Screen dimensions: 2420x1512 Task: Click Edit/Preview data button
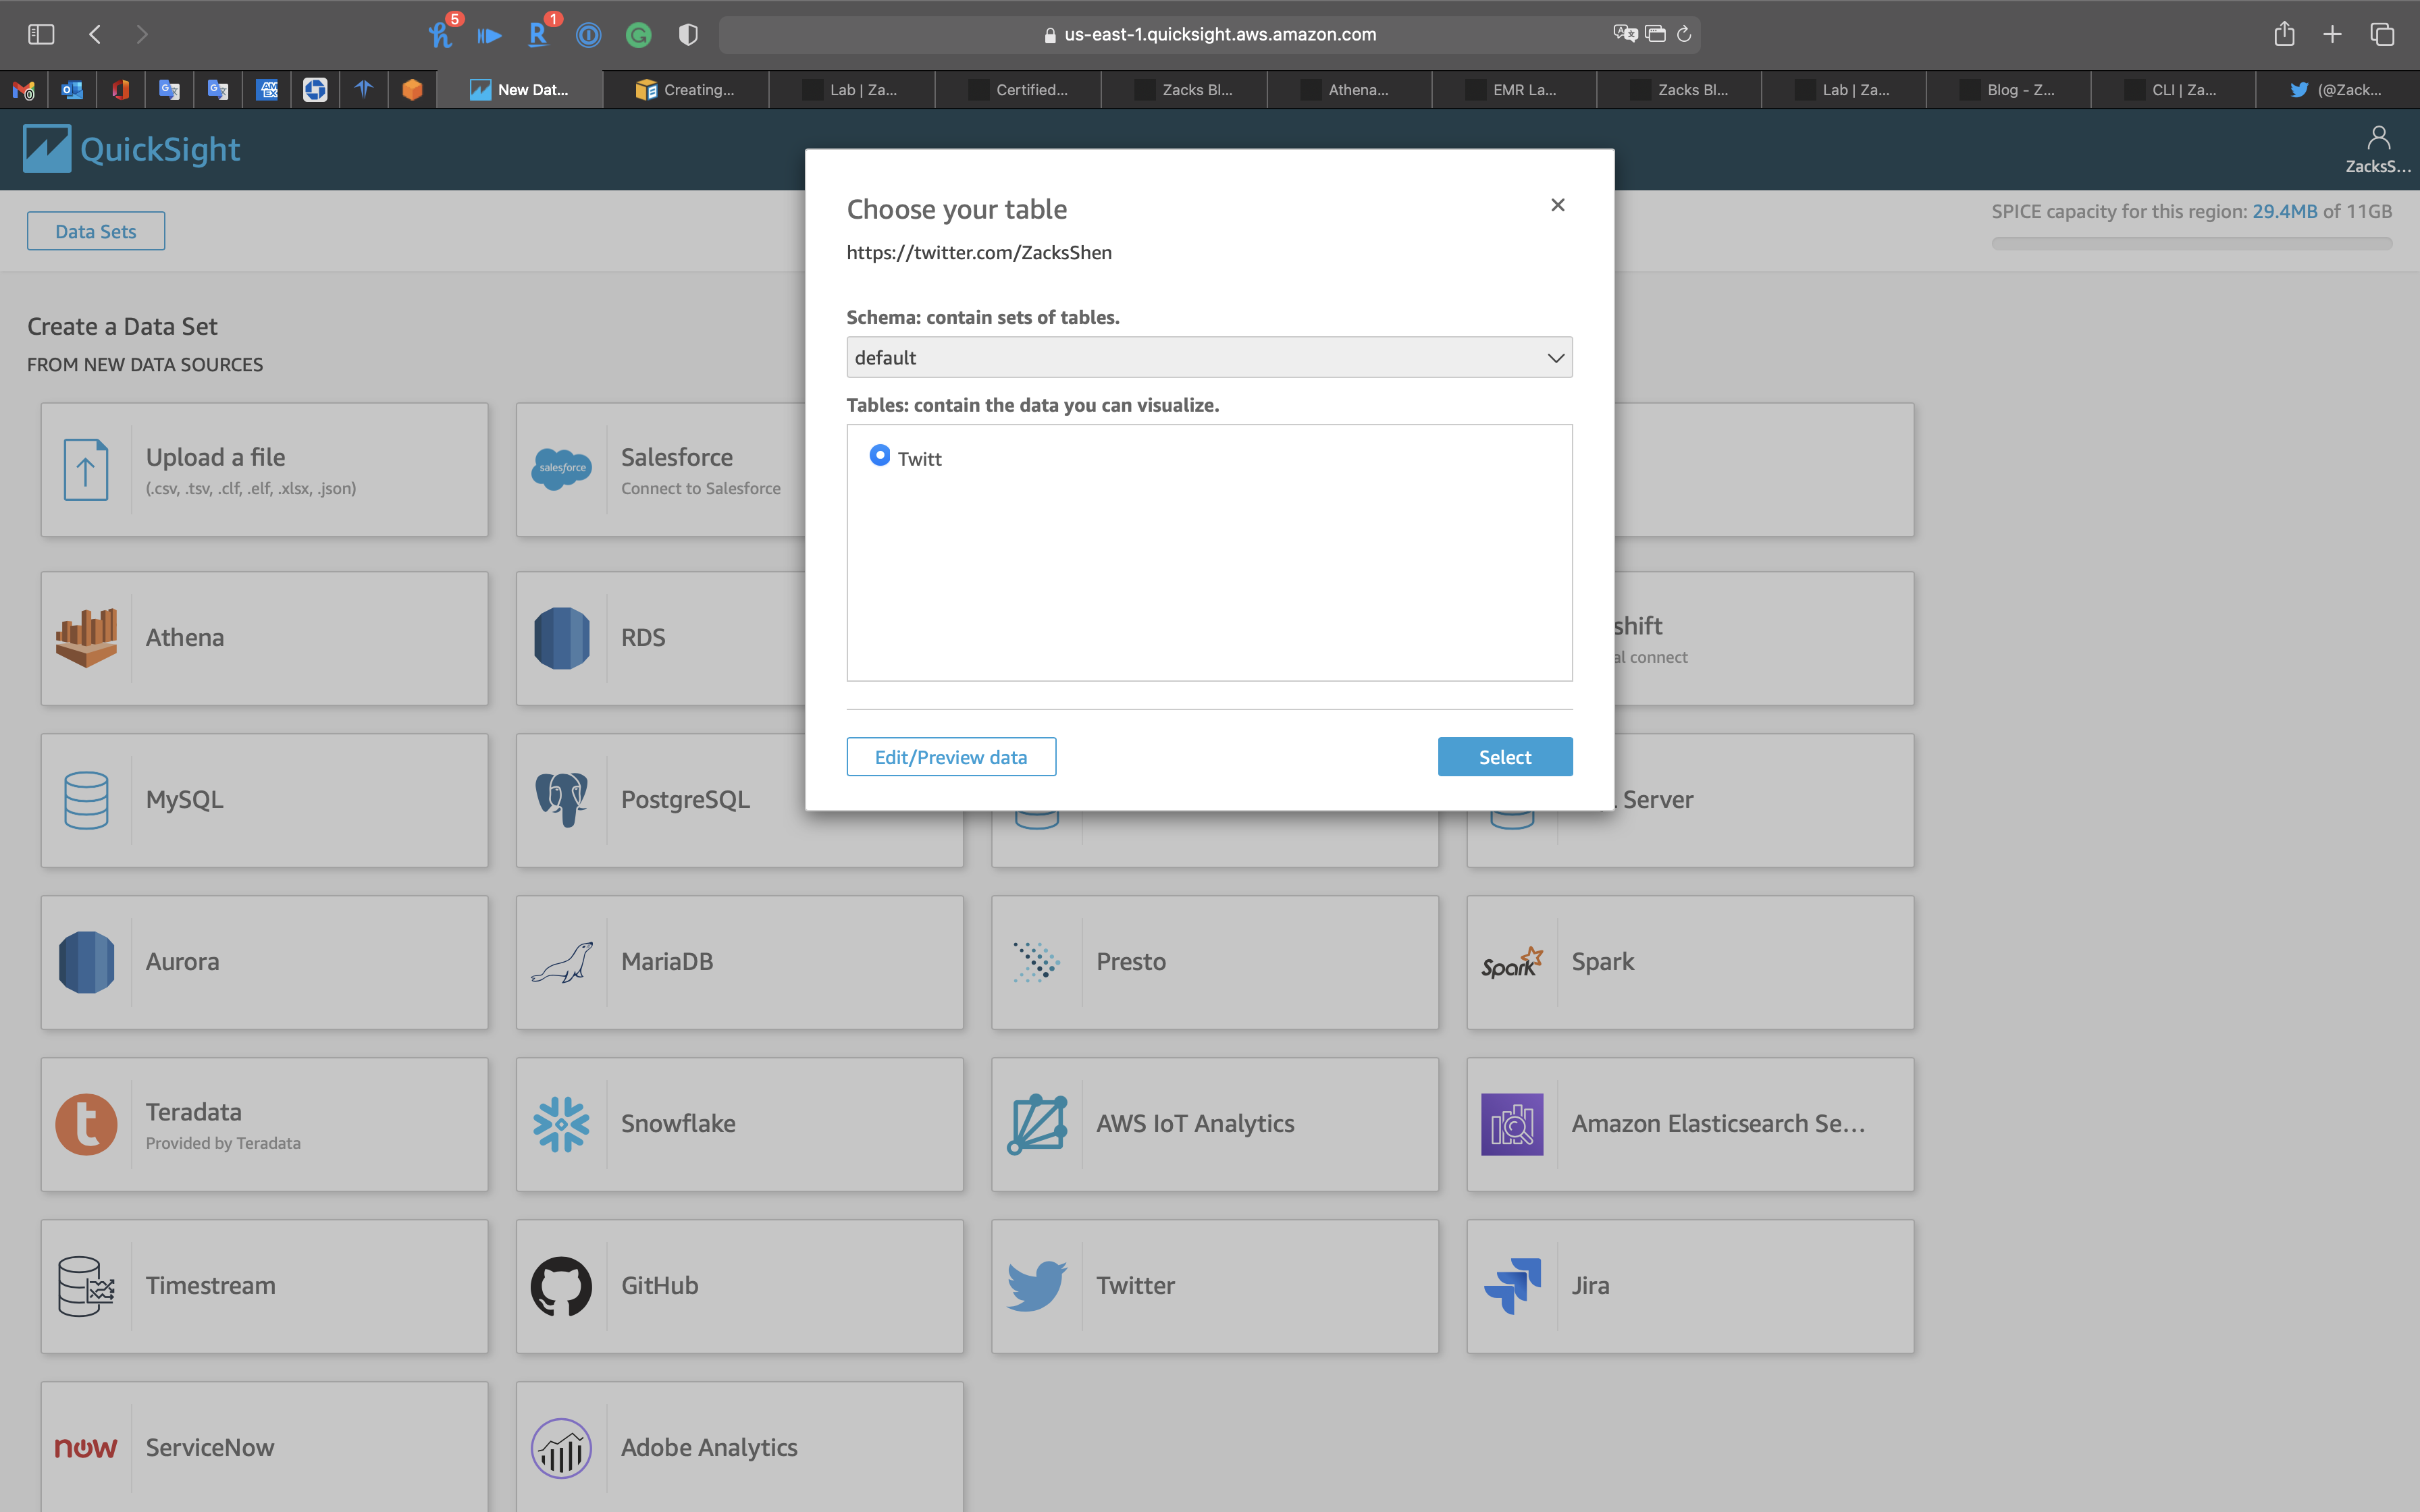coord(950,757)
